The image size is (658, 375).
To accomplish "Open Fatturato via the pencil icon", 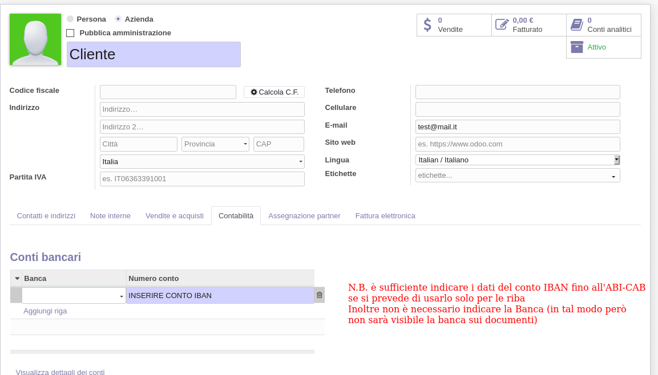I will click(x=502, y=25).
